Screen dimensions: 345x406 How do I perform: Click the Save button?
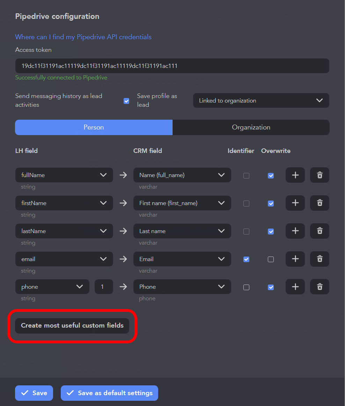click(x=34, y=393)
